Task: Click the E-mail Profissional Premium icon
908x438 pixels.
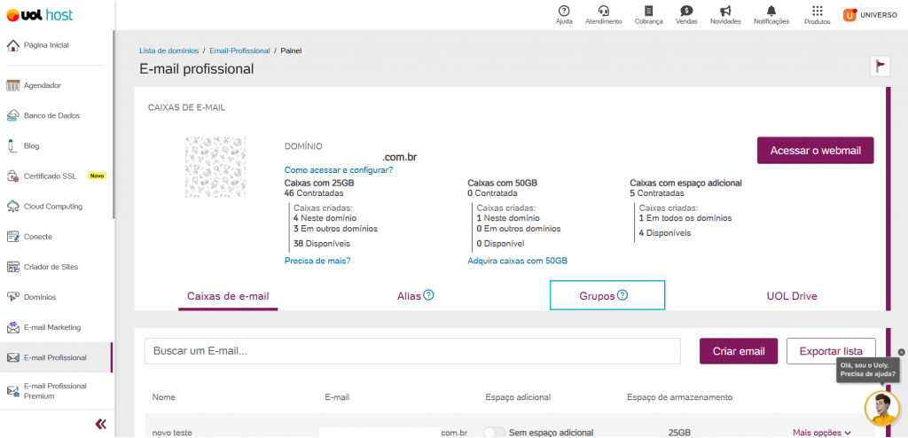Action: click(12, 391)
